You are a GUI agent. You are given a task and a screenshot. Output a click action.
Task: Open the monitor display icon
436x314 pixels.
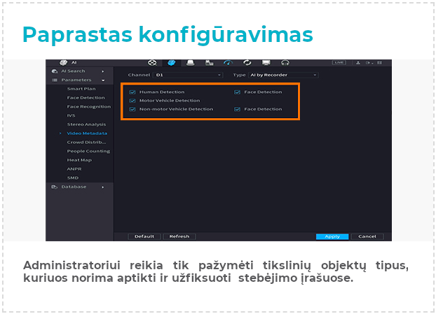pyautogui.click(x=266, y=63)
